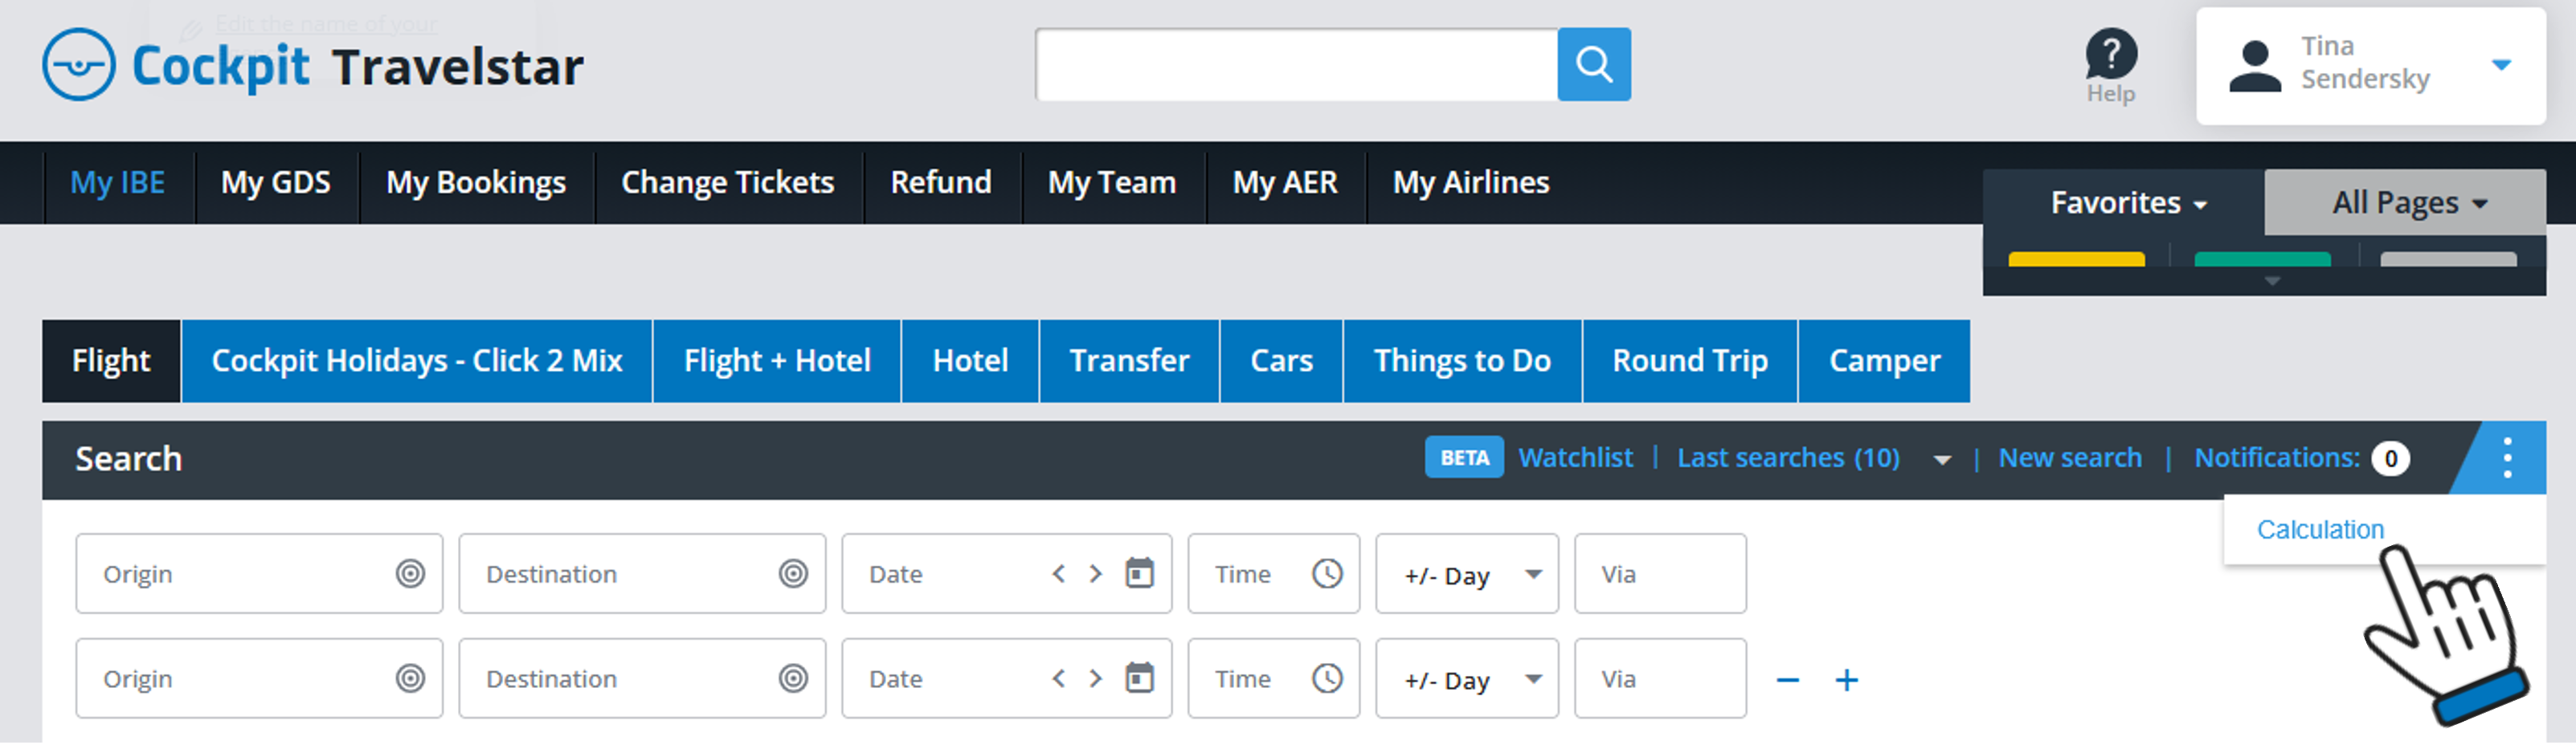Go to previous day in second Date field
The height and width of the screenshot is (745, 2576).
click(x=1058, y=679)
